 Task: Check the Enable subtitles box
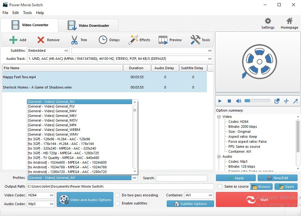pyautogui.click(x=117, y=204)
